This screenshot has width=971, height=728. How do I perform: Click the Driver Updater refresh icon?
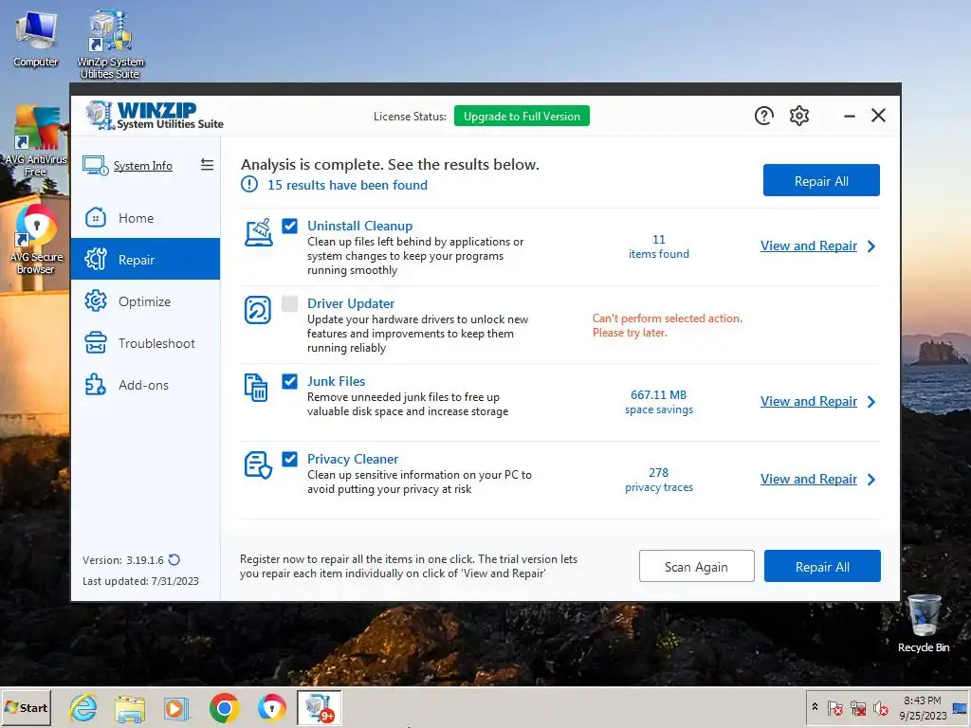click(x=258, y=310)
